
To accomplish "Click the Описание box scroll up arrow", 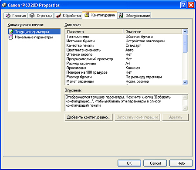I will click(185, 97).
